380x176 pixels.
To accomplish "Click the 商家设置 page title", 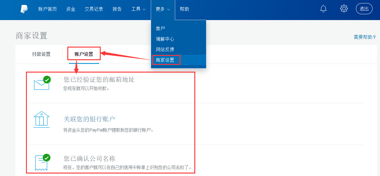I will click(32, 36).
